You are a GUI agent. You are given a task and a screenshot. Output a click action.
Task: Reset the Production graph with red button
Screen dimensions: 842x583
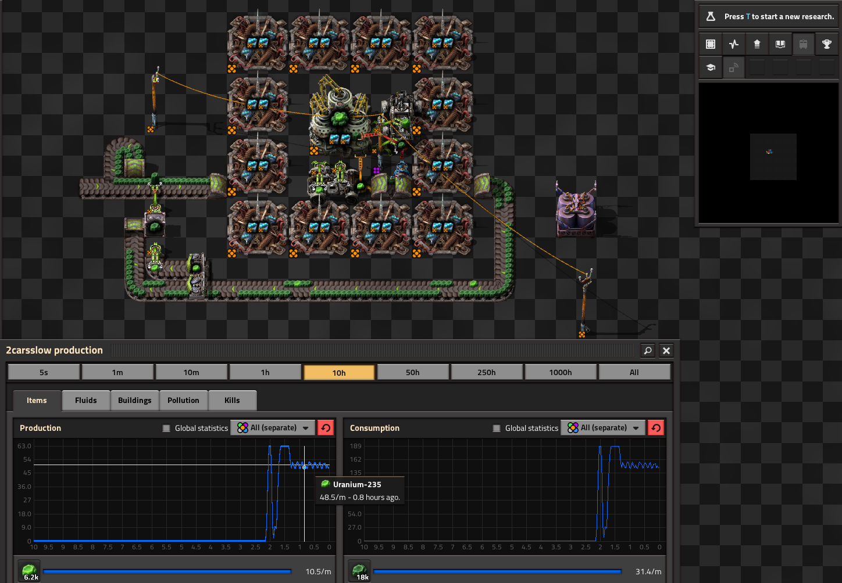point(326,428)
